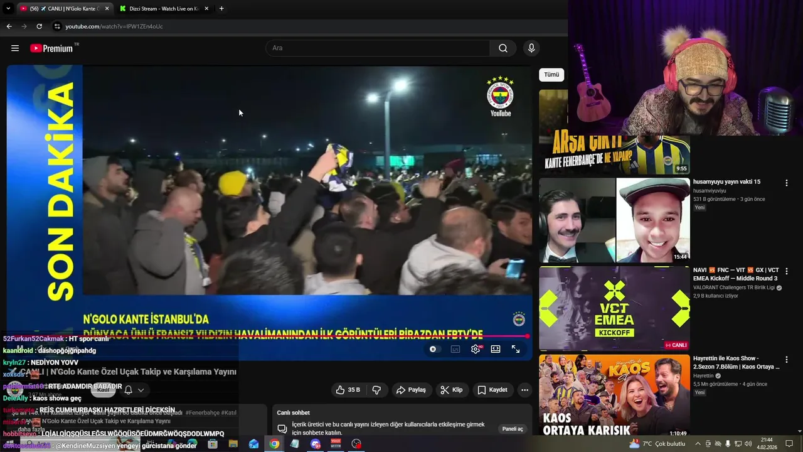
Task: Click the live progress bar end marker
Action: click(x=528, y=336)
